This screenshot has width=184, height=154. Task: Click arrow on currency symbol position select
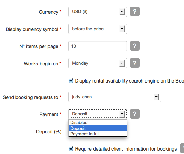pyautogui.click(x=122, y=29)
